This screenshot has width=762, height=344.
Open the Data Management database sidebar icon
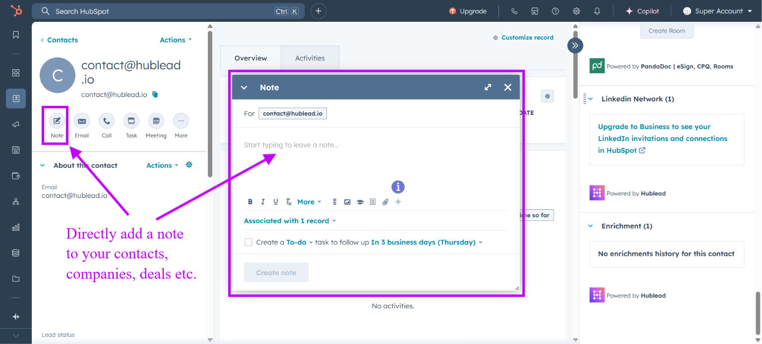[16, 253]
